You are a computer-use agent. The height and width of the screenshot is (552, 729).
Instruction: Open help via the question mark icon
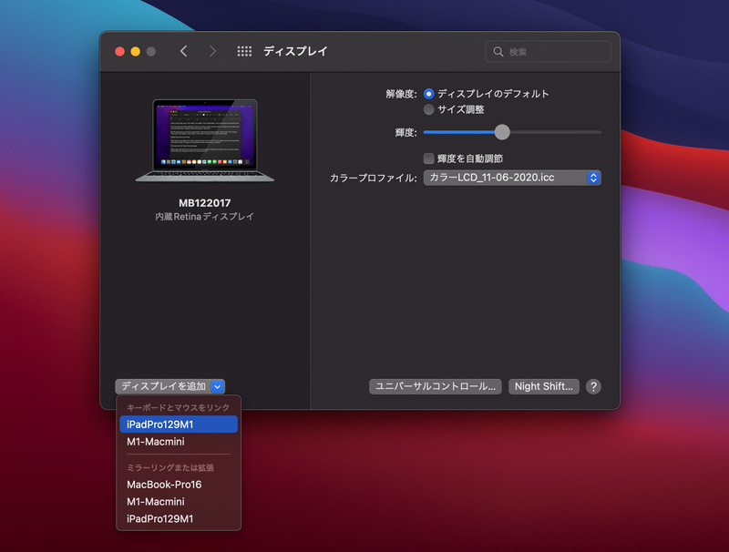point(593,386)
